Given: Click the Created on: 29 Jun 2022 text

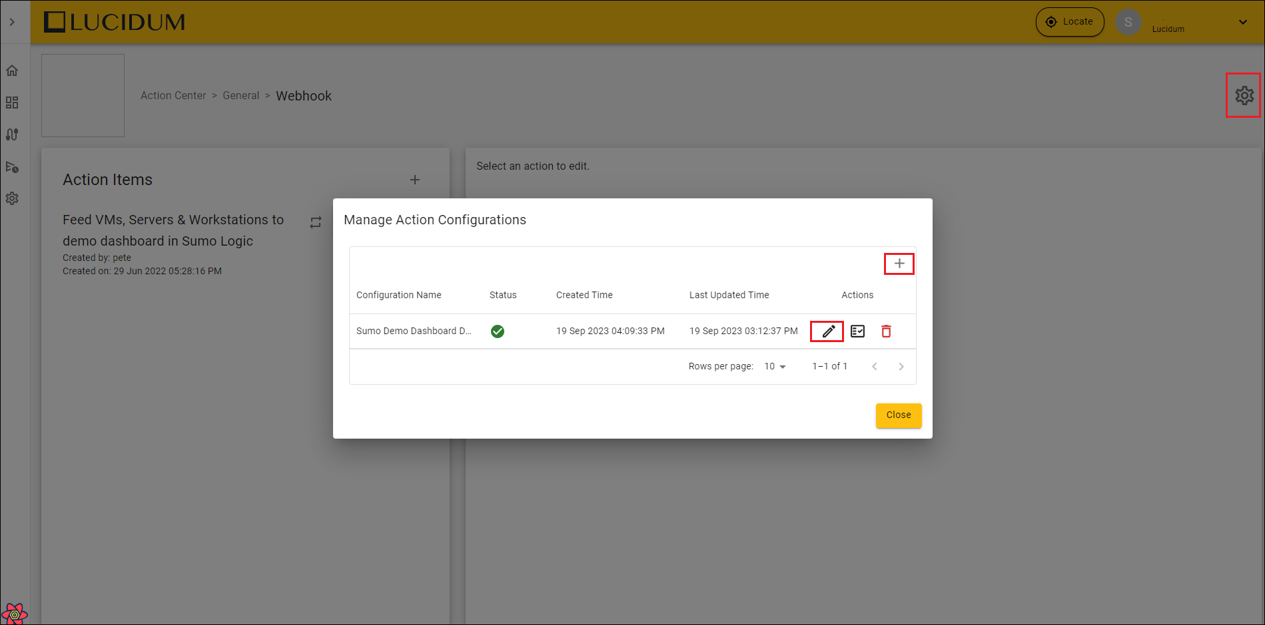Looking at the screenshot, I should [x=142, y=271].
